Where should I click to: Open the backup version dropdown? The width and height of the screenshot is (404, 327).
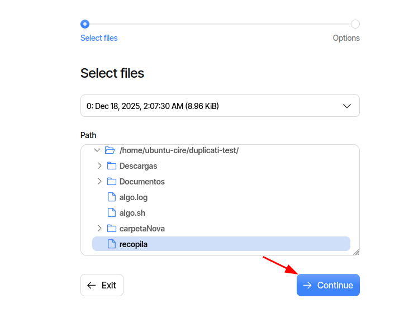[x=220, y=106]
